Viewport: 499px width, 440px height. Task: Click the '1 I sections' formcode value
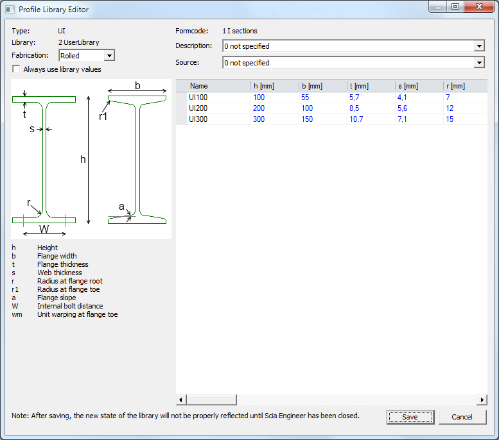240,31
